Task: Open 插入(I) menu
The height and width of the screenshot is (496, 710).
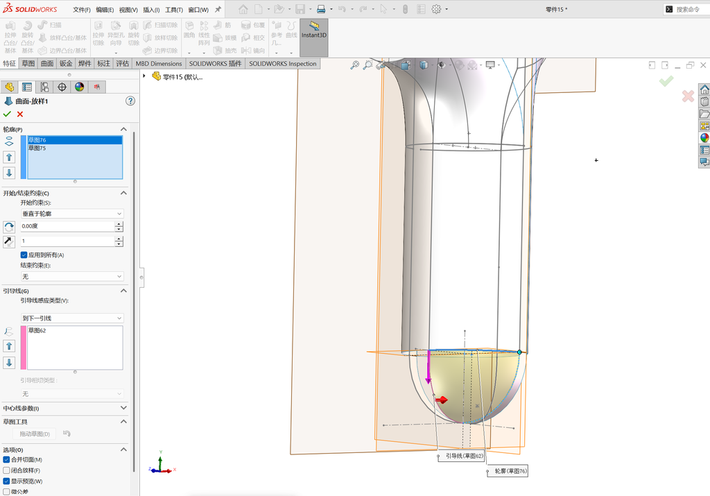Action: coord(151,10)
